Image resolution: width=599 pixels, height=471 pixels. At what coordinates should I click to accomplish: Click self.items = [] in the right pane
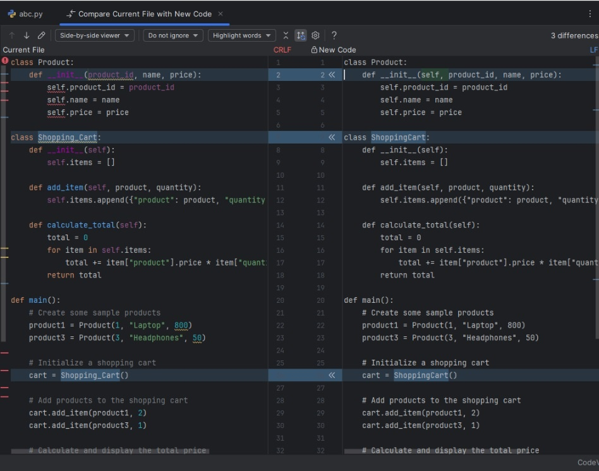pos(414,162)
